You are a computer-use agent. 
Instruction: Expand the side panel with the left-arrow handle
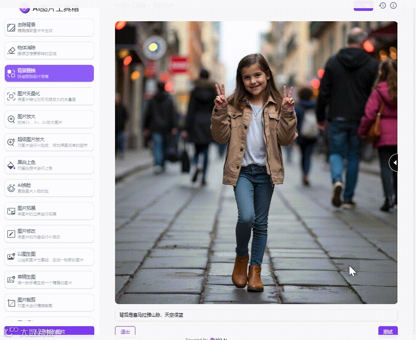tap(394, 163)
